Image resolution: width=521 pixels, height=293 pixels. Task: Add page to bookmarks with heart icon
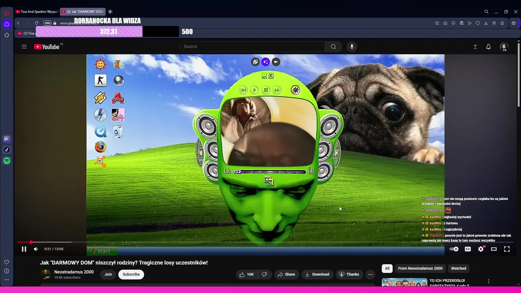coord(478,23)
